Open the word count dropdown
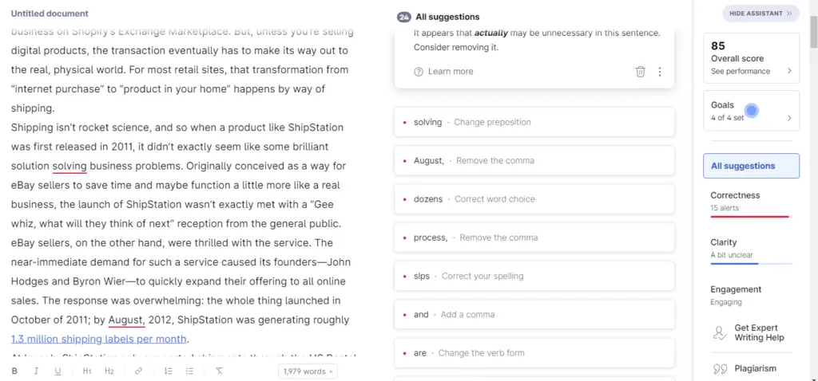 [307, 371]
